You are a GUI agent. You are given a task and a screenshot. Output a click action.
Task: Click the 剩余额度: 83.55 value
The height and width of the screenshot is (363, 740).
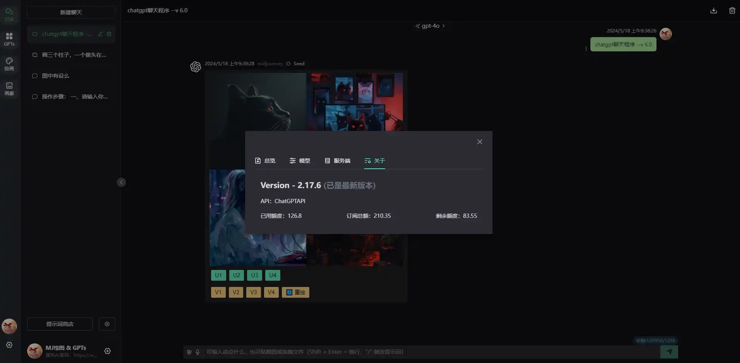click(456, 216)
